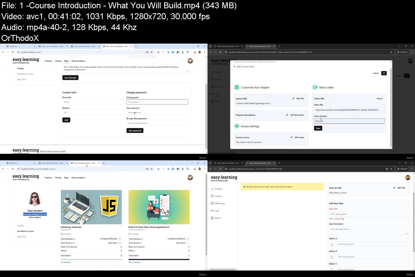The height and width of the screenshot is (277, 415).
Task: Click Lives in quiz-set frame sidebar
Action: click(x=215, y=211)
